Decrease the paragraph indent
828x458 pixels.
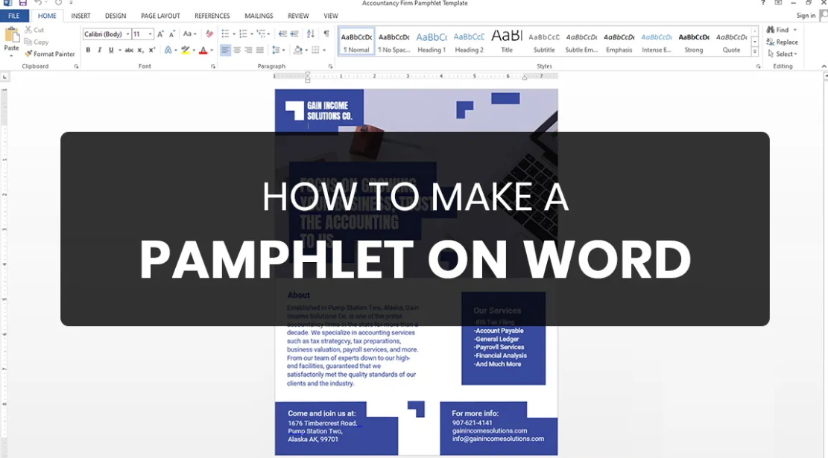282,34
